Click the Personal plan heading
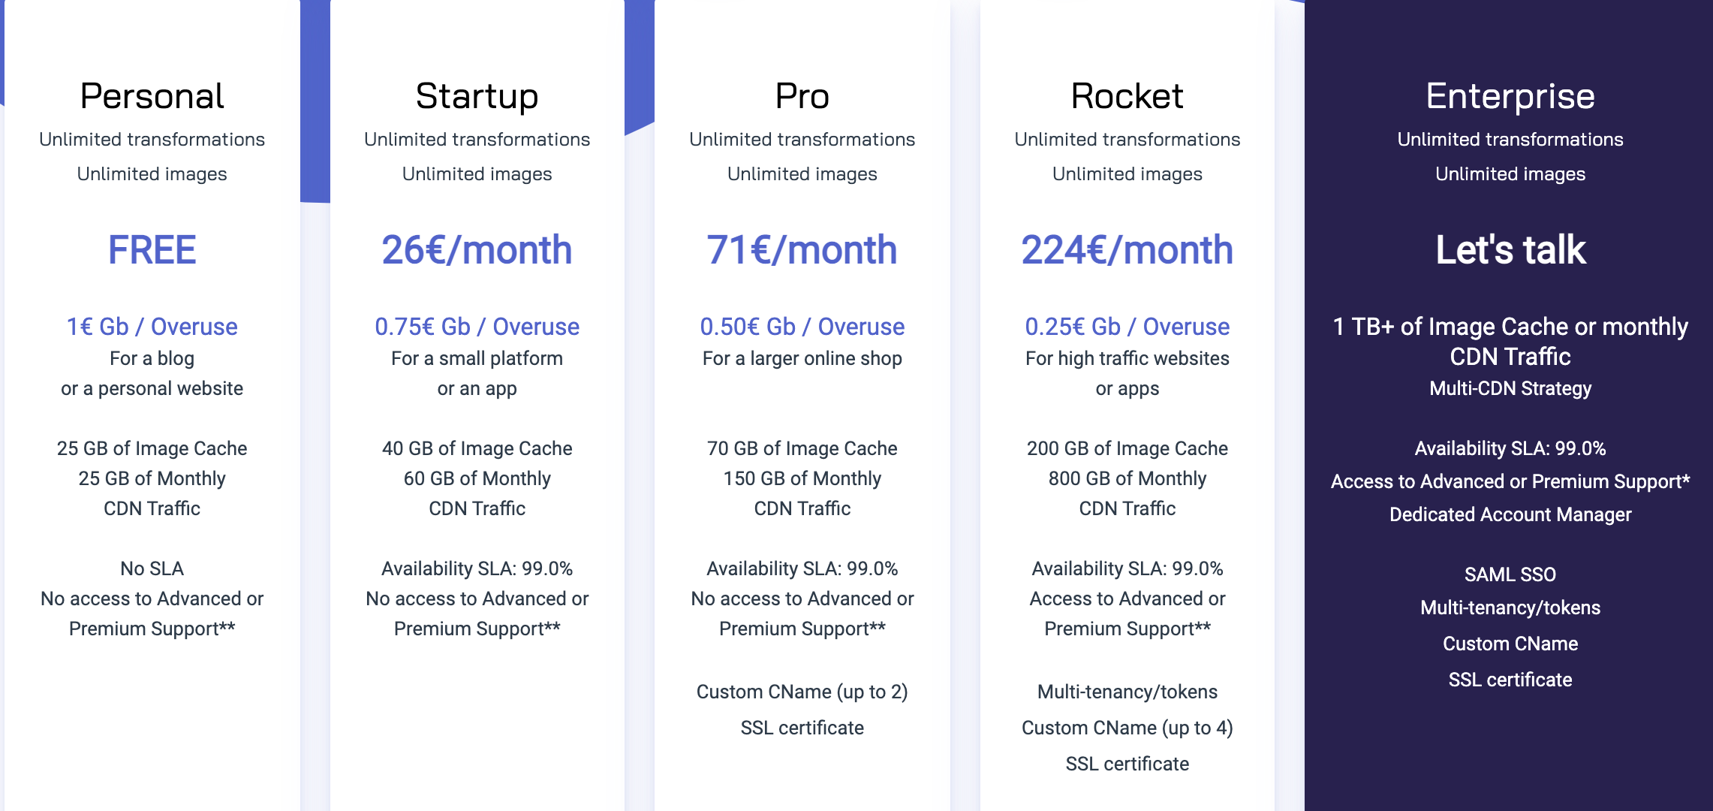The image size is (1713, 811). click(152, 96)
